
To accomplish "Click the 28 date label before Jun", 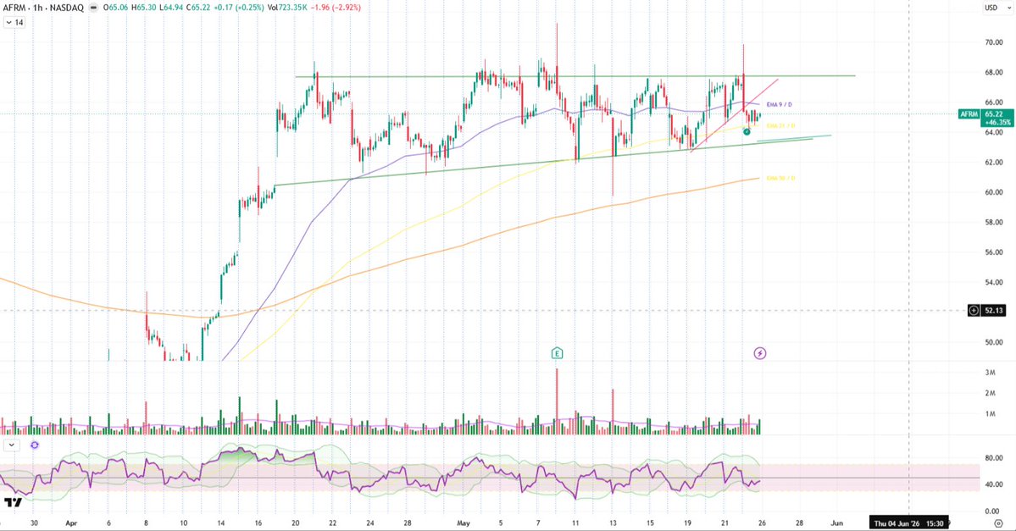I will (x=800, y=523).
